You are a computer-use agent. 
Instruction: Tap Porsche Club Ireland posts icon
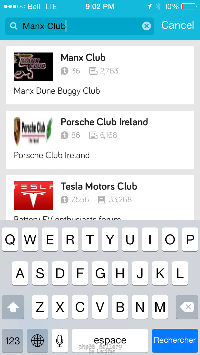pyautogui.click(x=93, y=136)
